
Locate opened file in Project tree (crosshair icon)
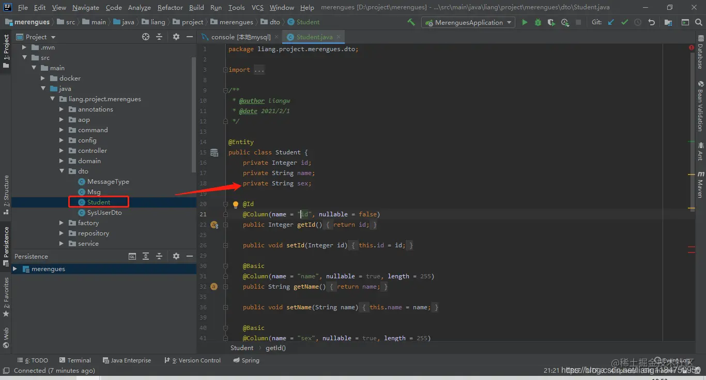point(146,37)
